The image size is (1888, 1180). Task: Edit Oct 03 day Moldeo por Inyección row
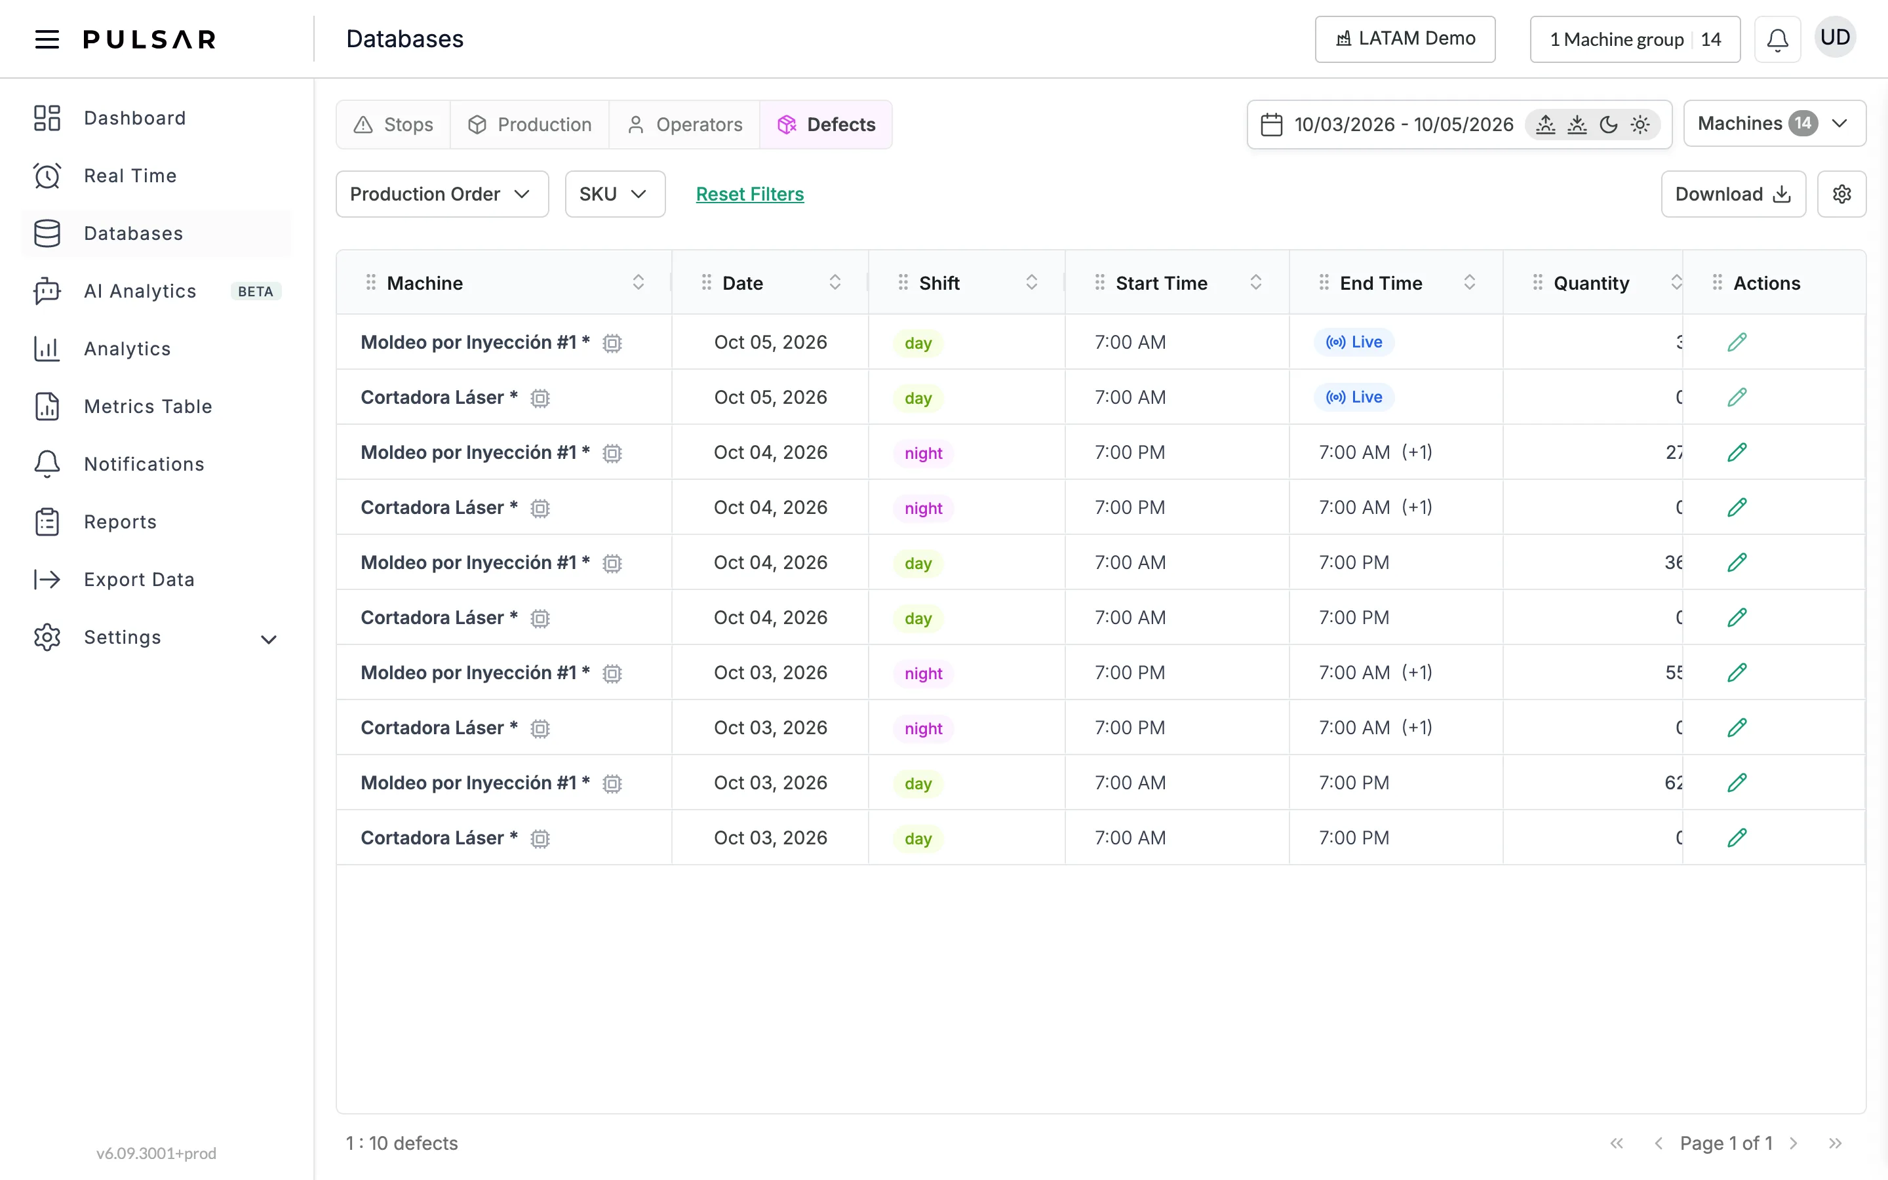point(1737,782)
